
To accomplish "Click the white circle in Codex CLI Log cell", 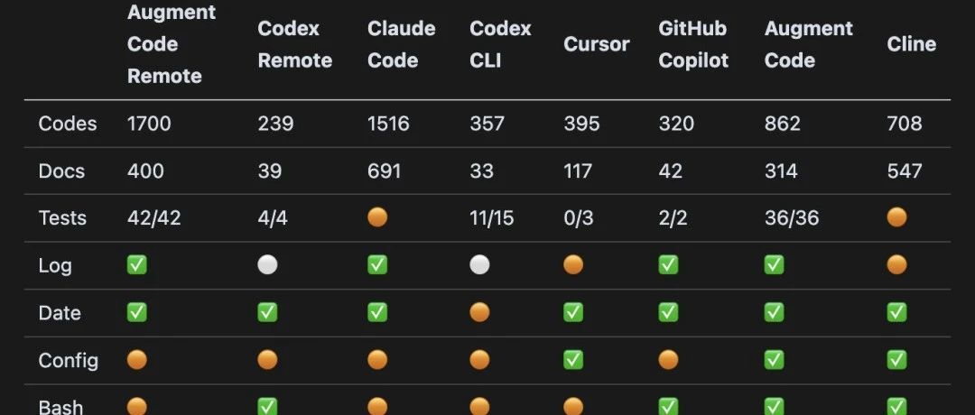I will 479,265.
